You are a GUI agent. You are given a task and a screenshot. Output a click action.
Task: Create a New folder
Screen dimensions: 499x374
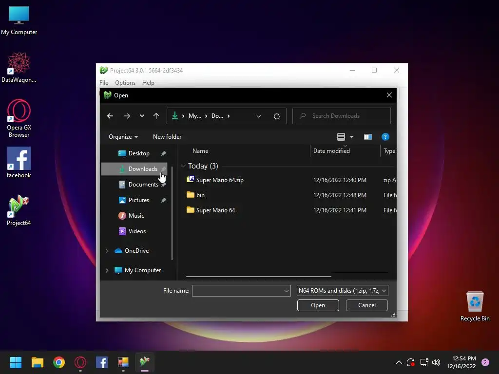pos(167,137)
